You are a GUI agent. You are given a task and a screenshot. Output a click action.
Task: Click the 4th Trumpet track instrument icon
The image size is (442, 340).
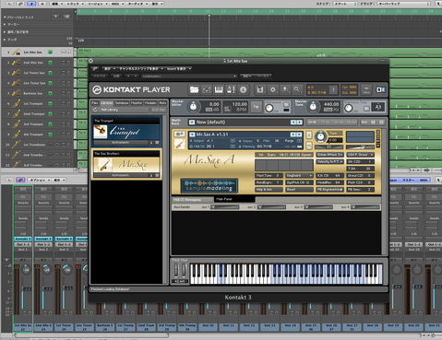coord(16,135)
